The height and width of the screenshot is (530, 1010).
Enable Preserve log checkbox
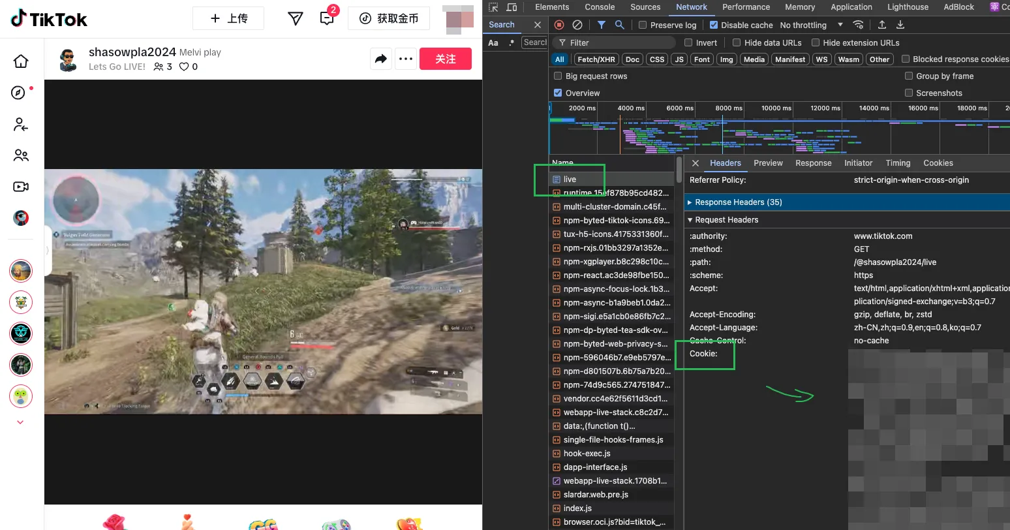coord(643,25)
